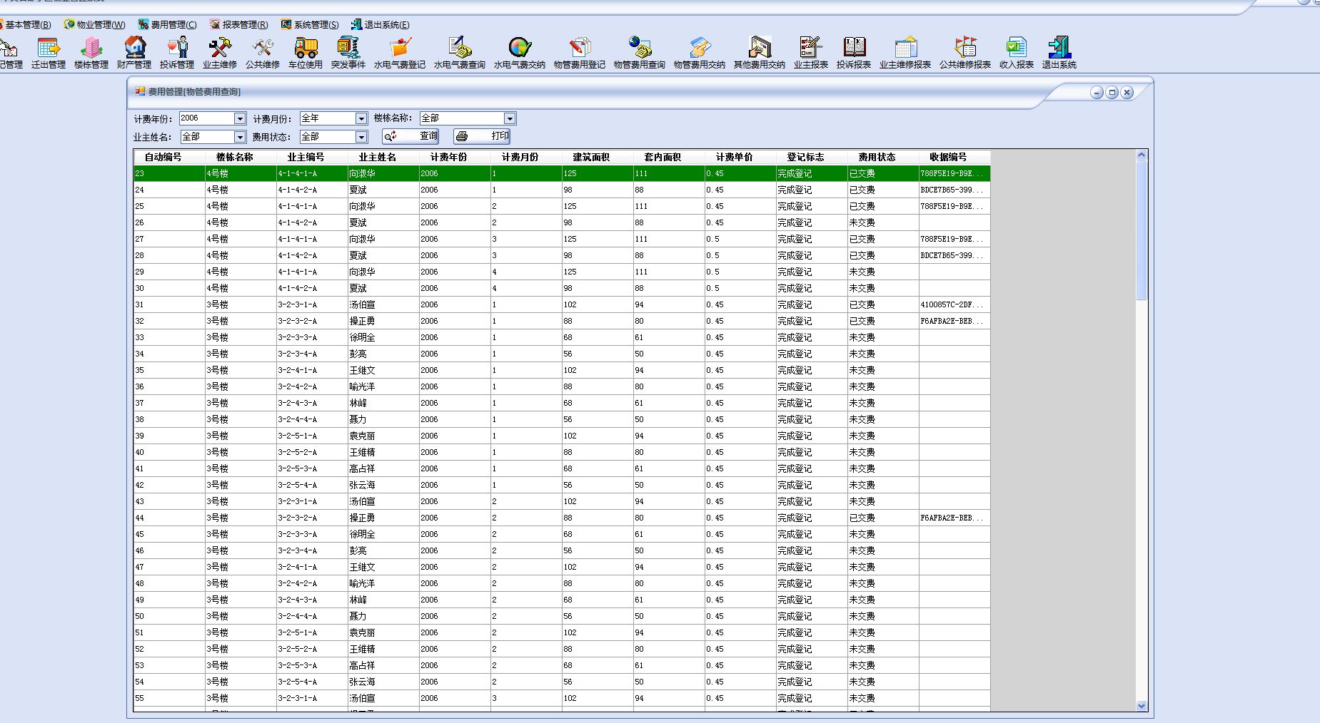Close the 物管费用查询 child window
Viewport: 1320px width, 723px height.
point(1127,93)
